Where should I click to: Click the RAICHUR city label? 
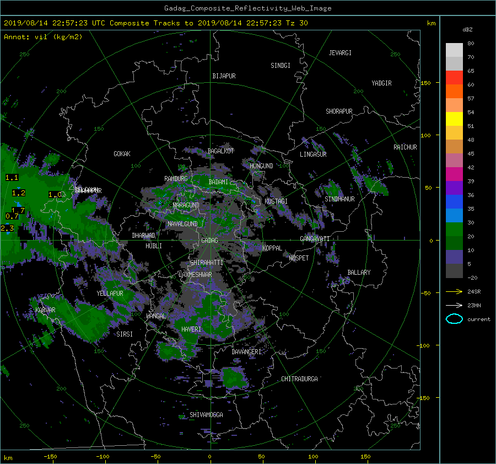[x=405, y=147]
